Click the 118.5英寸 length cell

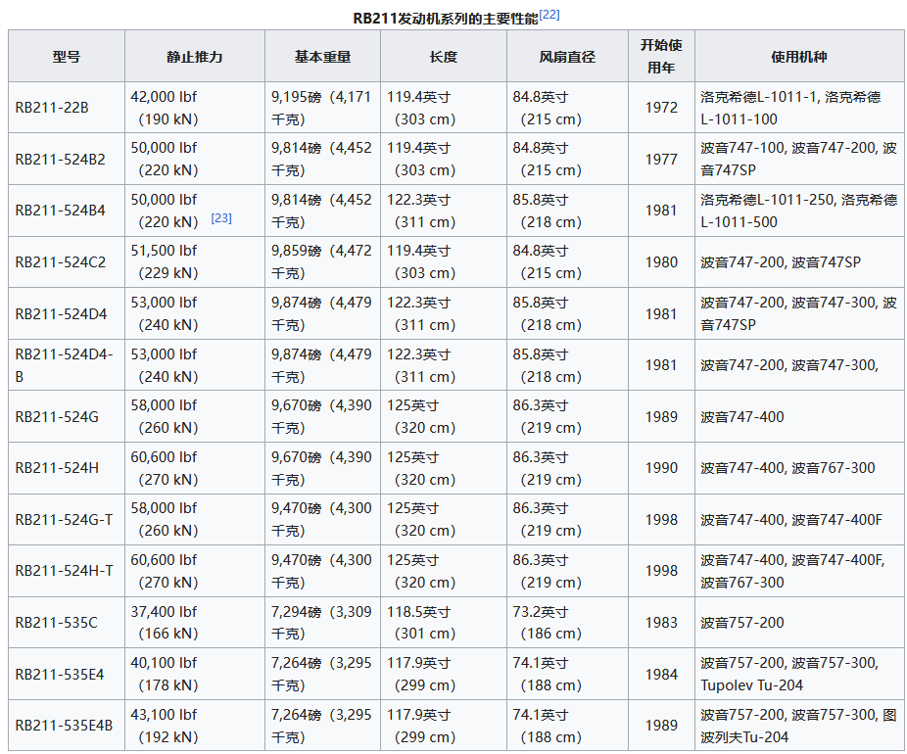click(x=443, y=622)
